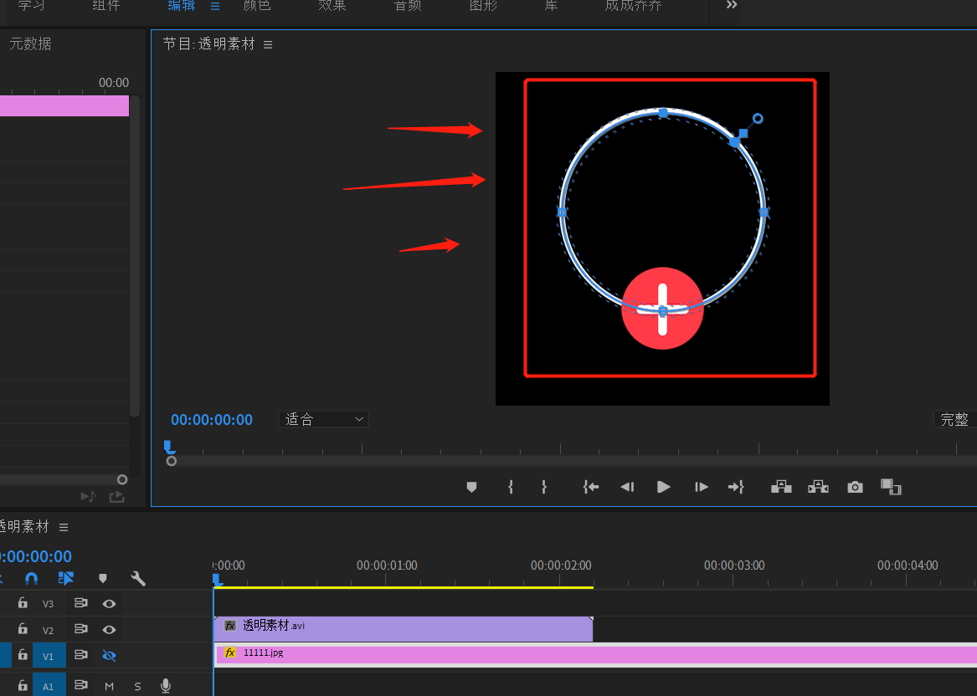Viewport: 977px width, 696px height.
Task: Show overflow workspaces with double chevron
Action: coord(732,5)
